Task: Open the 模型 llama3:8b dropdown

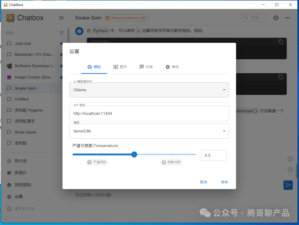Action: click(x=149, y=131)
